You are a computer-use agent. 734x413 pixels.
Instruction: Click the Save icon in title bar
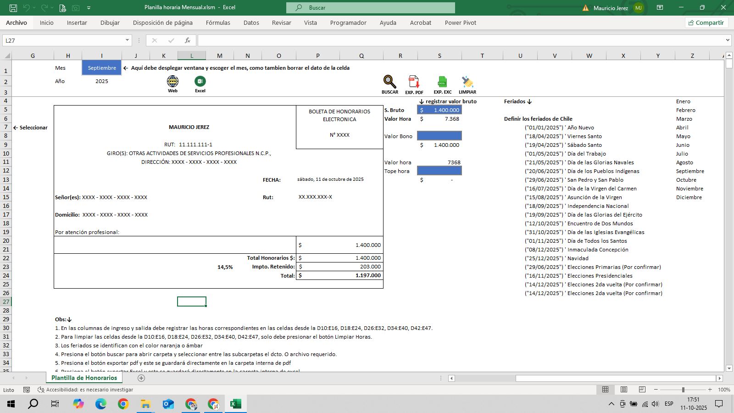click(x=13, y=8)
